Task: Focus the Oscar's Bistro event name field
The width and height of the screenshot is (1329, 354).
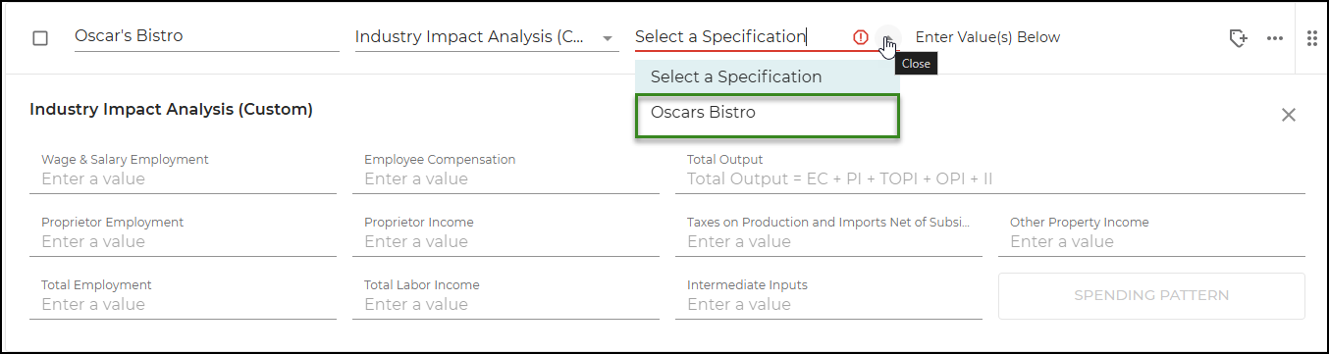Action: pos(206,37)
